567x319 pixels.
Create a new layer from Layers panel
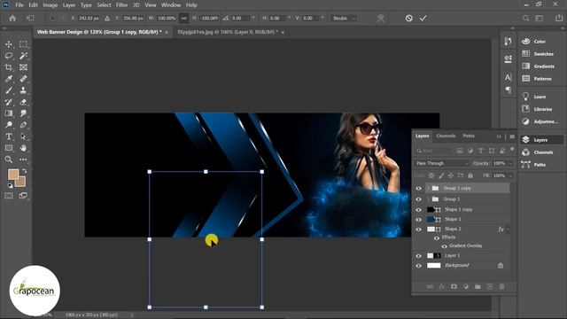click(x=490, y=287)
